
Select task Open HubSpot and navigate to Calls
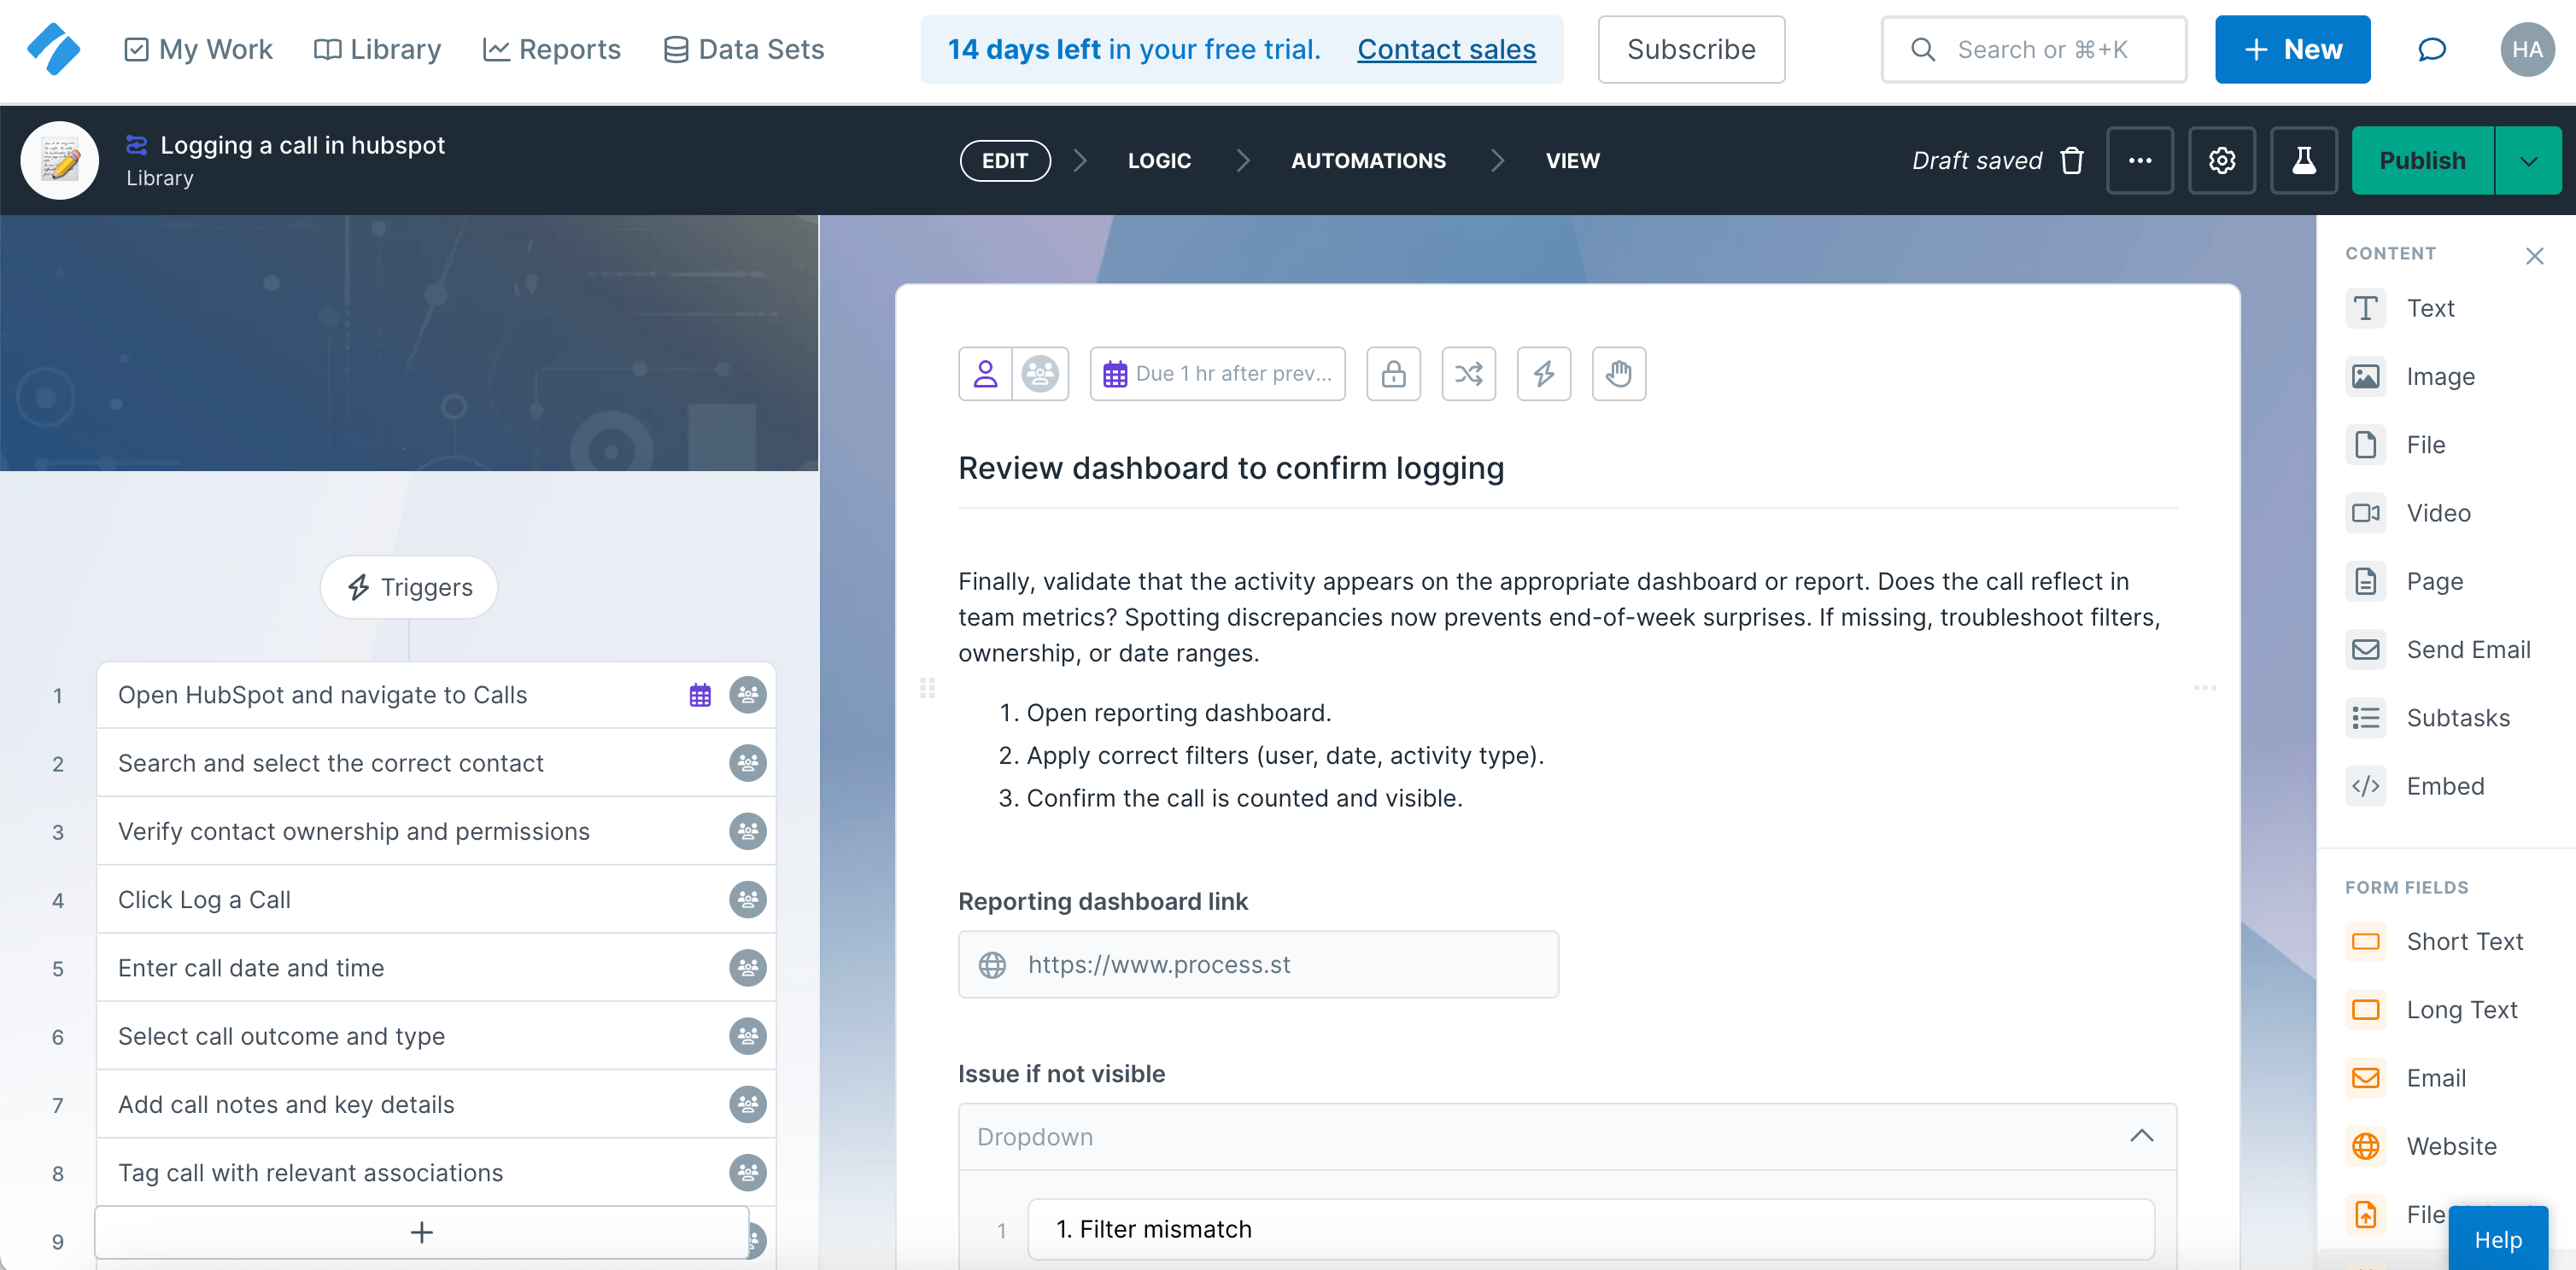click(x=436, y=696)
